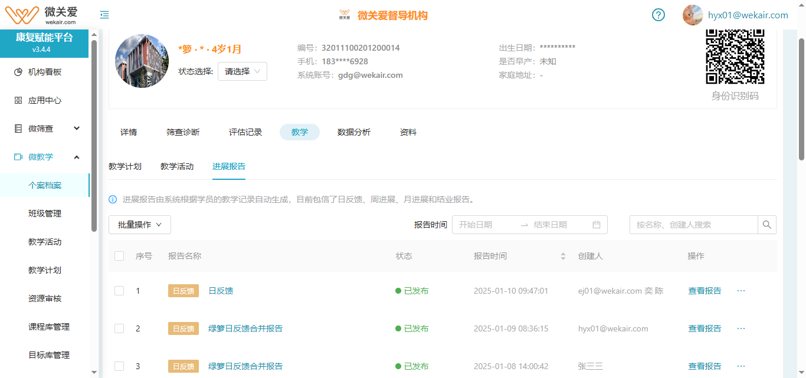
Task: Switch to the 数据分析 tab
Action: 355,132
